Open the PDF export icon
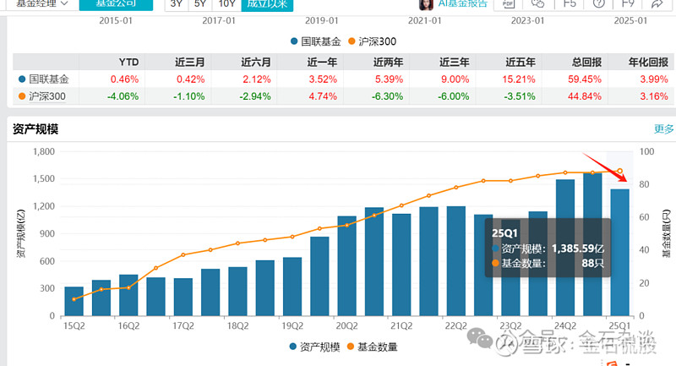Image resolution: width=676 pixels, height=366 pixels. click(509, 3)
